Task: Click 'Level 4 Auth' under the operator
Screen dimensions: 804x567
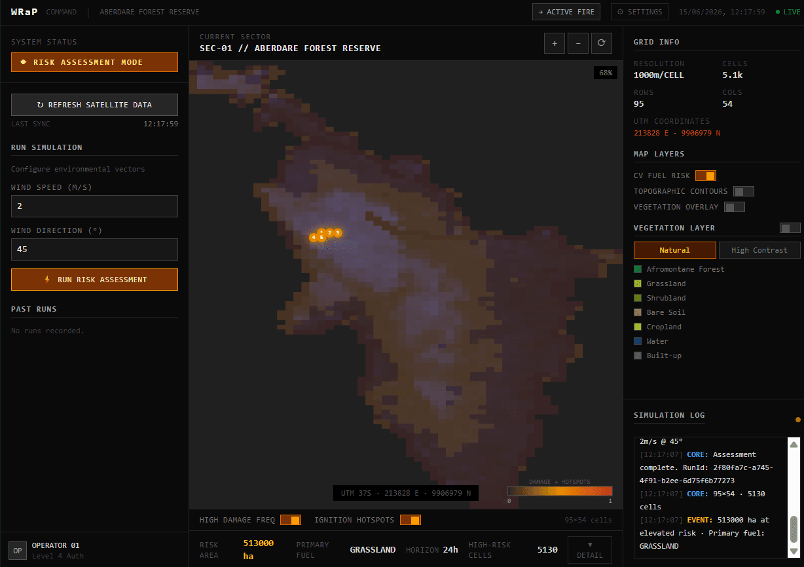Action: click(x=58, y=556)
